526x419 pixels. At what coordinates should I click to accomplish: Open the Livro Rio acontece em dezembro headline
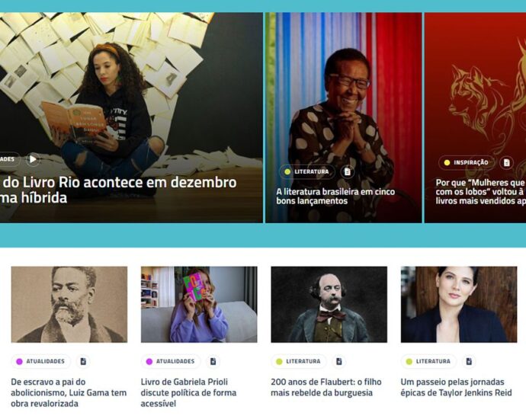[x=118, y=190]
